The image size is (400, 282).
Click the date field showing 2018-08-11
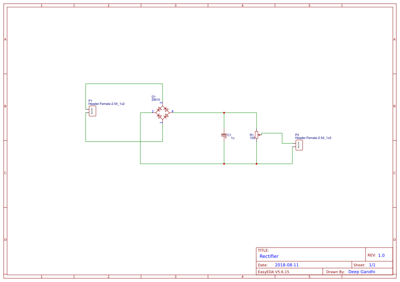287,265
